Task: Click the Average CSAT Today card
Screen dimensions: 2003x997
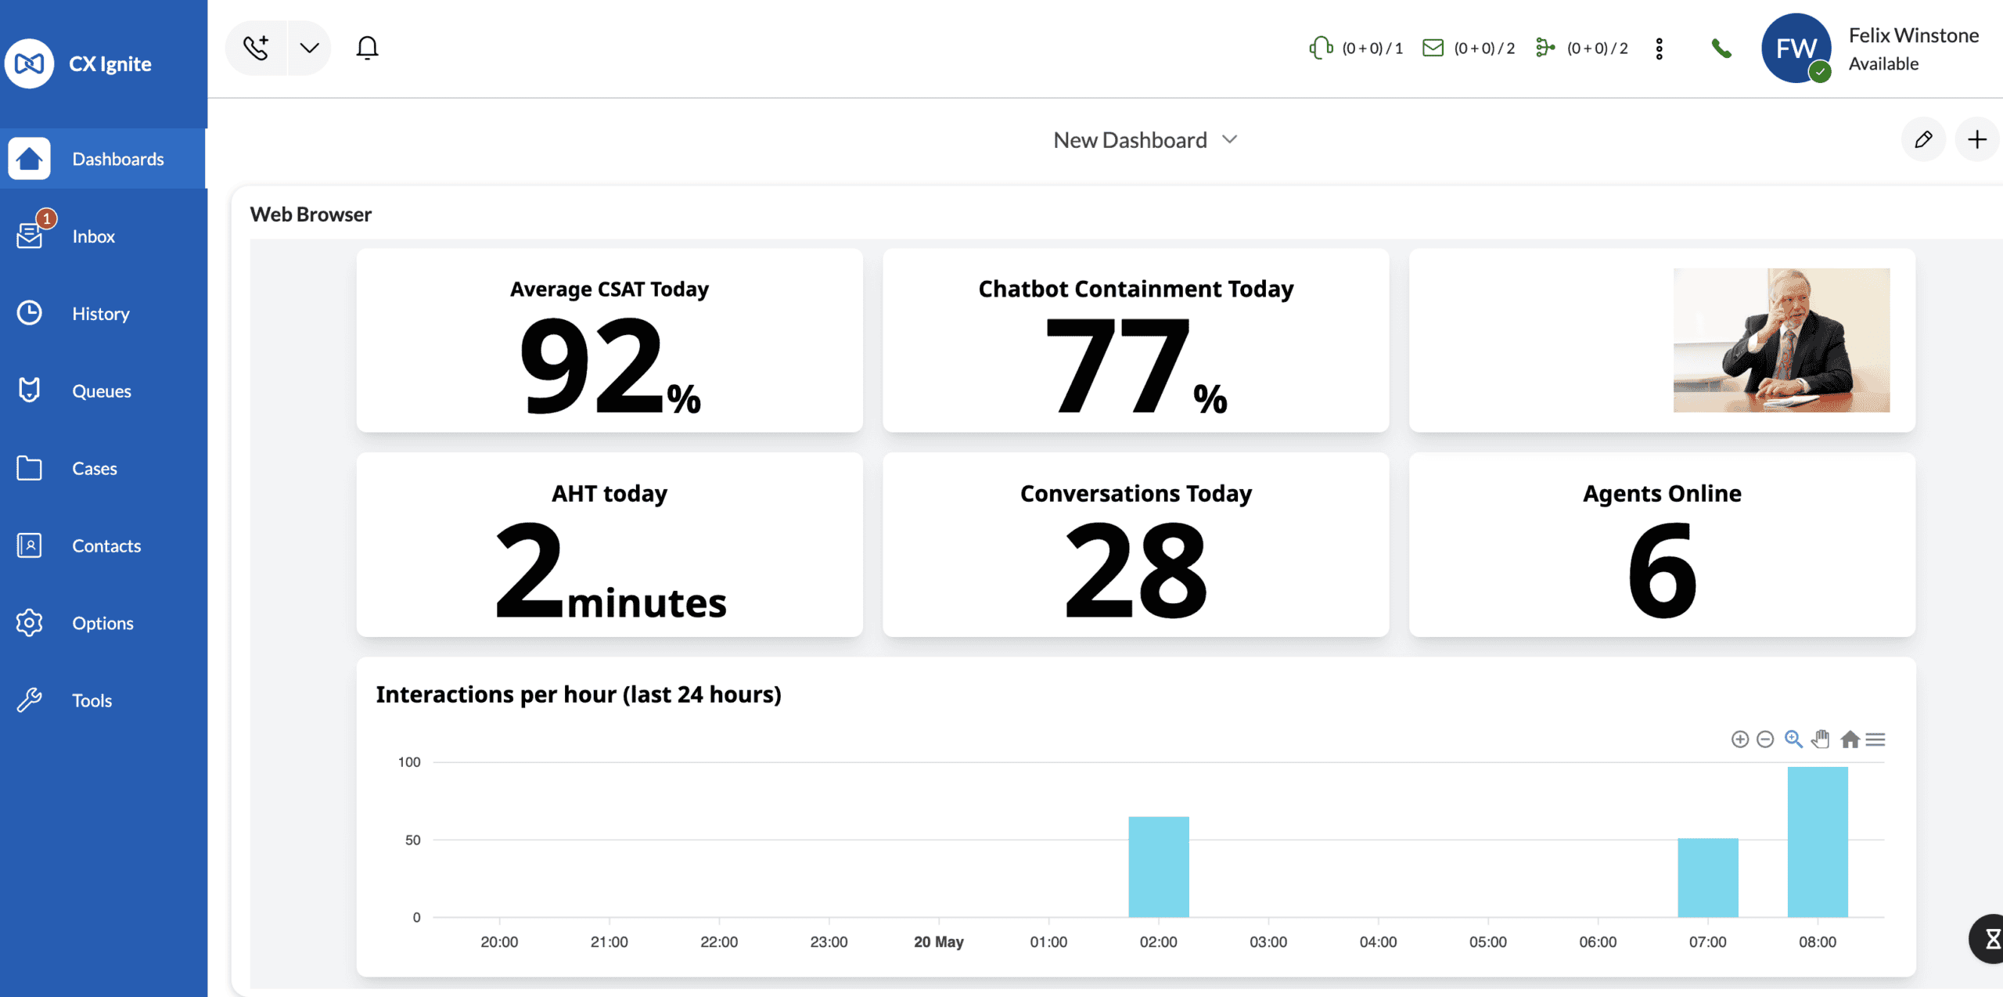Action: coord(610,340)
